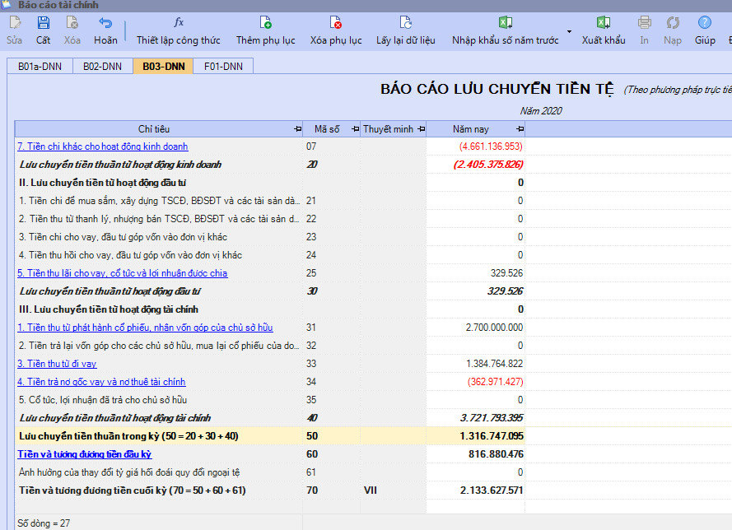The image size is (732, 530).
Task: Click value (4.661.136.953) in Năm nay
Action: (491, 146)
